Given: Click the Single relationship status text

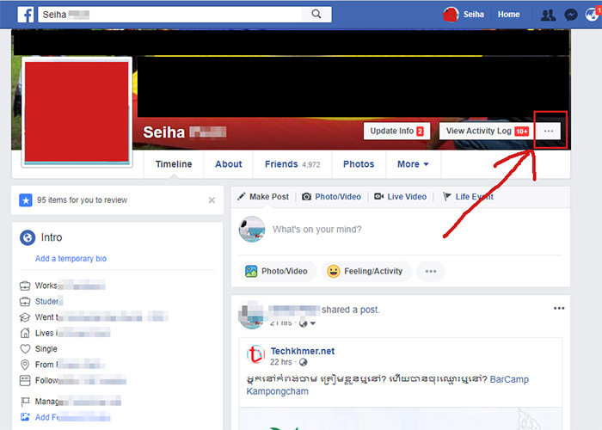Looking at the screenshot, I should tap(46, 348).
